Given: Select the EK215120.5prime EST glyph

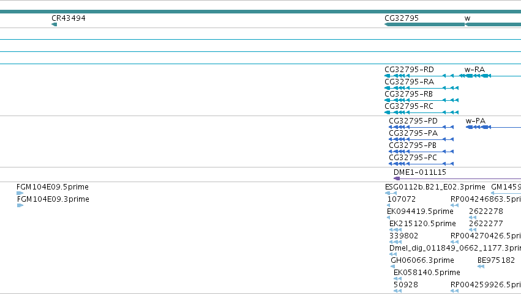Looking at the screenshot, I should 395,230.
